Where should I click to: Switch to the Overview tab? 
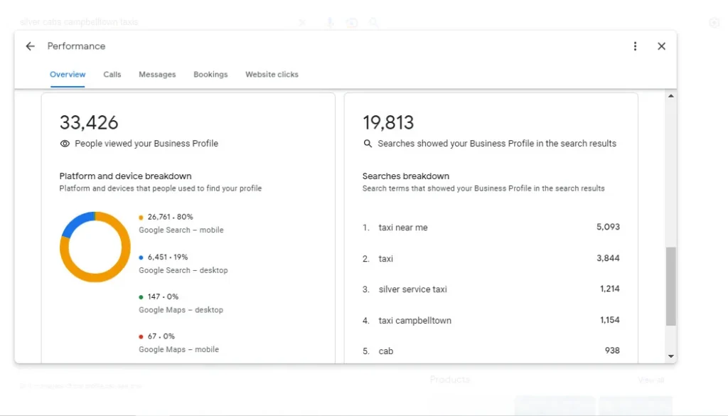pyautogui.click(x=68, y=74)
